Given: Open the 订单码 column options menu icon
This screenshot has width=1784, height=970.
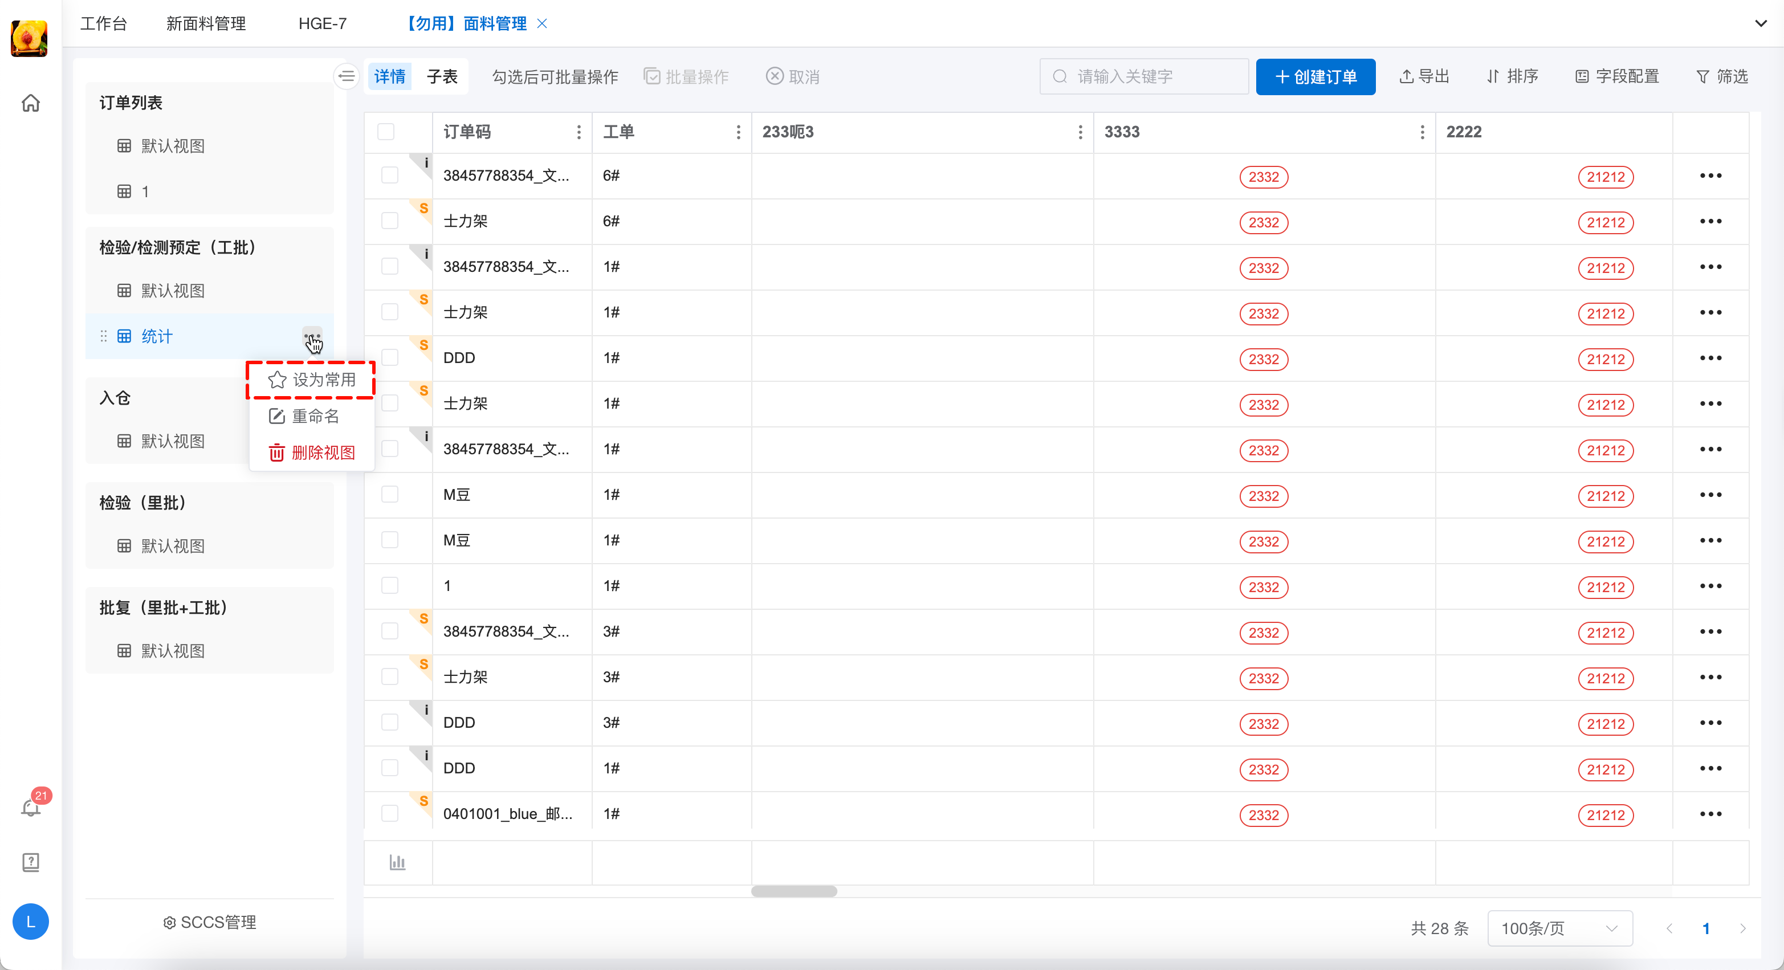Looking at the screenshot, I should point(579,132).
